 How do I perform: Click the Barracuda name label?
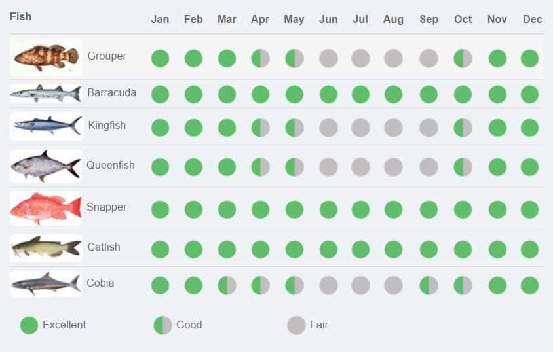pos(111,92)
